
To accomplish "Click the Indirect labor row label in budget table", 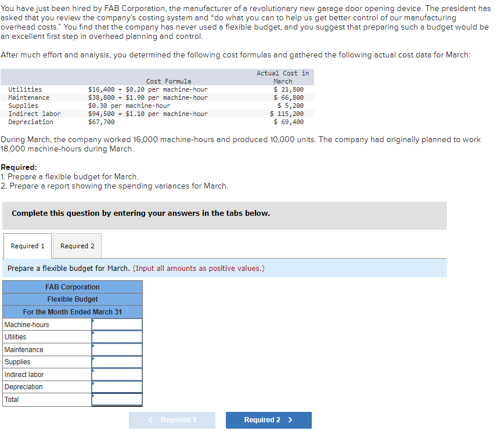I will pos(24,375).
